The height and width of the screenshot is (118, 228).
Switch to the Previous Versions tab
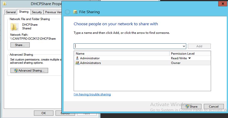click(53, 12)
